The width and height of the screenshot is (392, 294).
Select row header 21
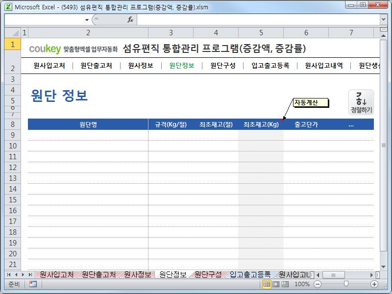pos(13,265)
